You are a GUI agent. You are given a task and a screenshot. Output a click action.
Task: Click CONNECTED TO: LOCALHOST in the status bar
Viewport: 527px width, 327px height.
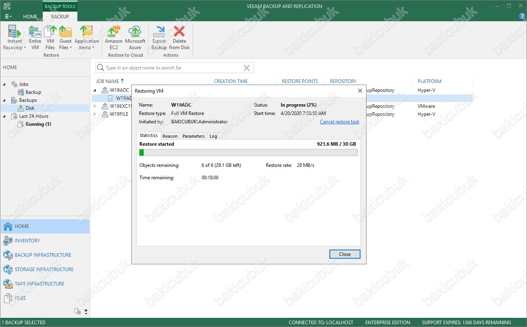(x=321, y=323)
